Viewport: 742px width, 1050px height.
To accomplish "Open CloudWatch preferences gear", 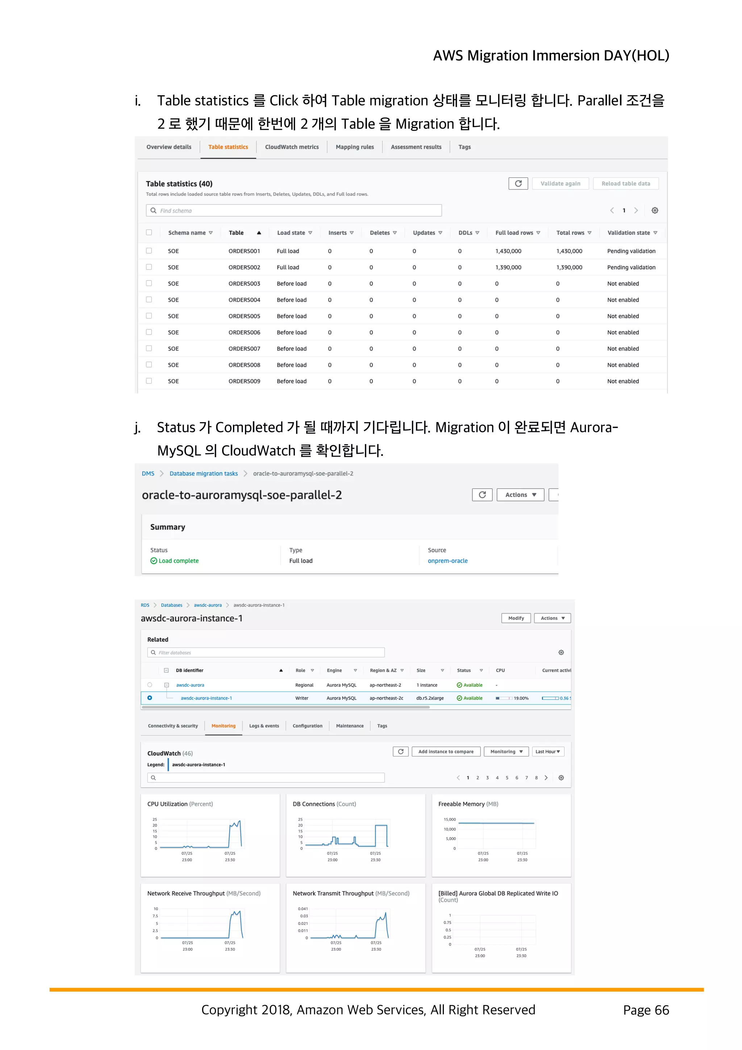I will click(x=561, y=778).
